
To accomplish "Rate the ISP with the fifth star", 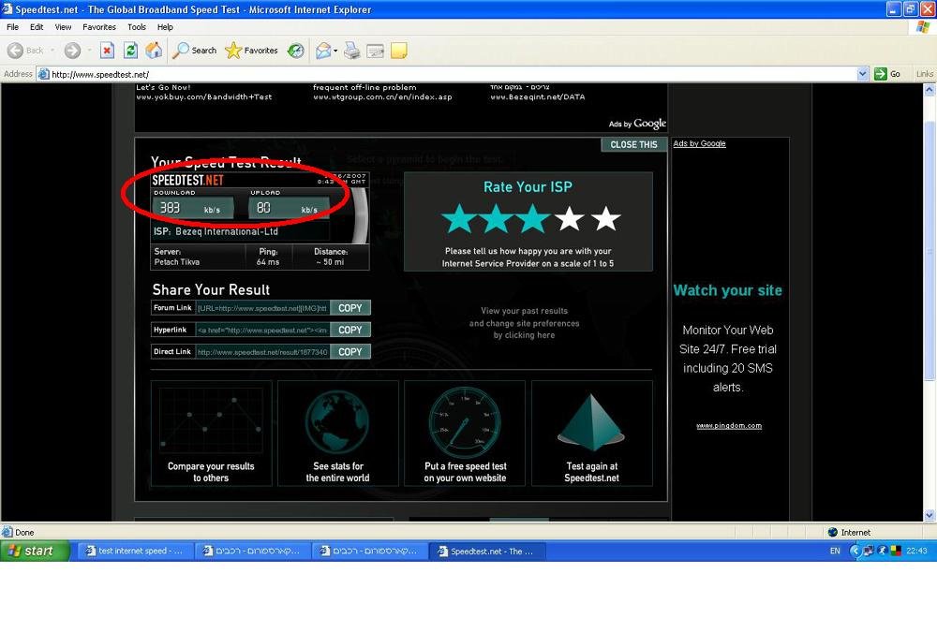I will (x=606, y=218).
